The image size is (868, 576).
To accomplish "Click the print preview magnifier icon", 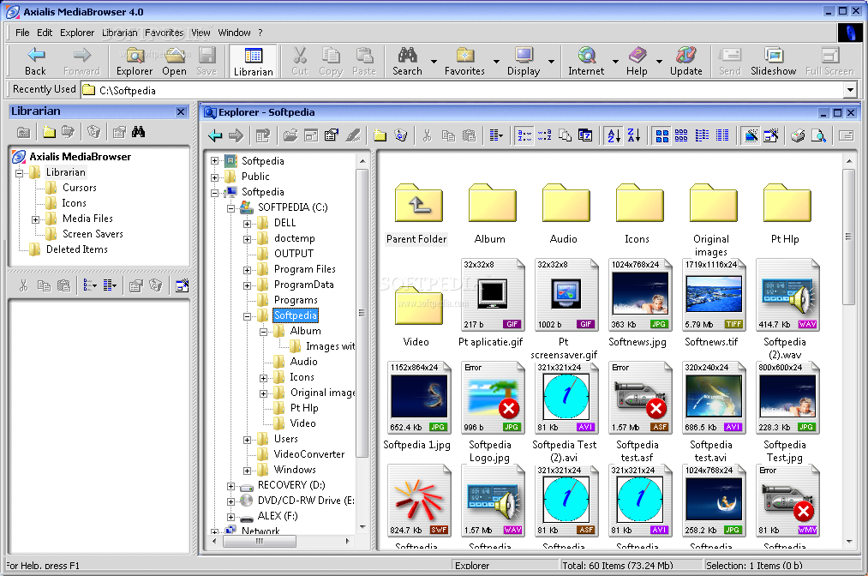I will pyautogui.click(x=818, y=135).
